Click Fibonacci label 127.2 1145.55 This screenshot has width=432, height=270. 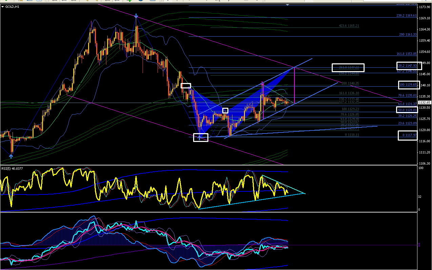coord(406,71)
